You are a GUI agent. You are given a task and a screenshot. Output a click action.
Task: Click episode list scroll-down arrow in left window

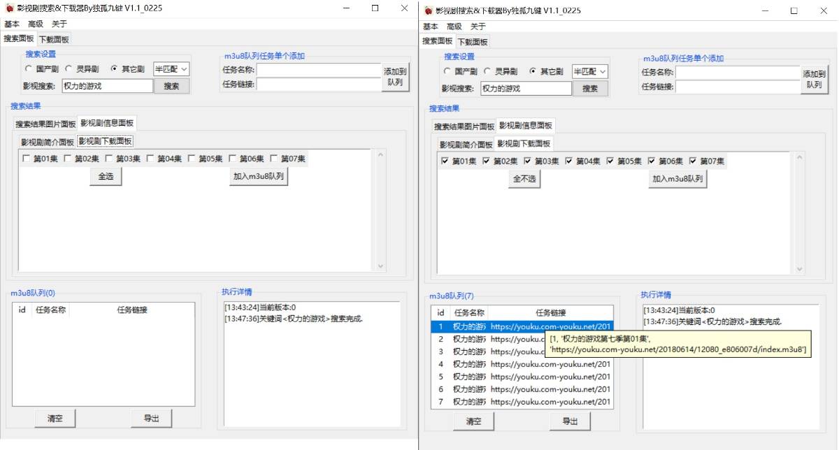(x=380, y=266)
